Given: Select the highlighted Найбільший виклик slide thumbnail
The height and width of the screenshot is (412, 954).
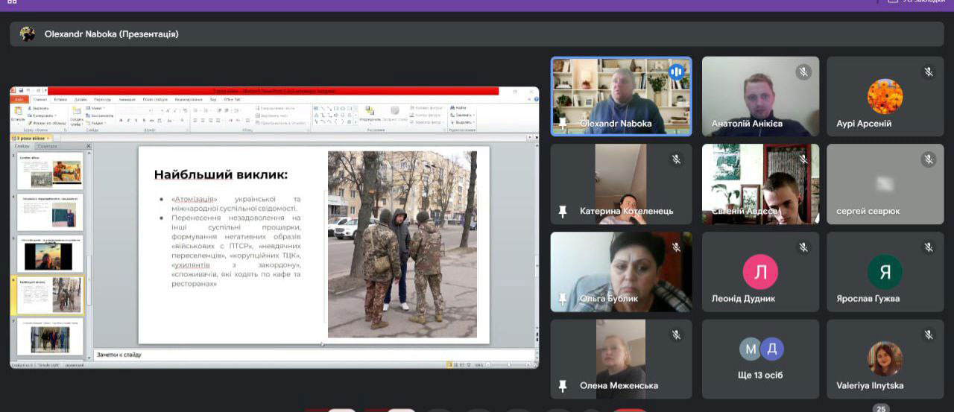Looking at the screenshot, I should pyautogui.click(x=51, y=296).
